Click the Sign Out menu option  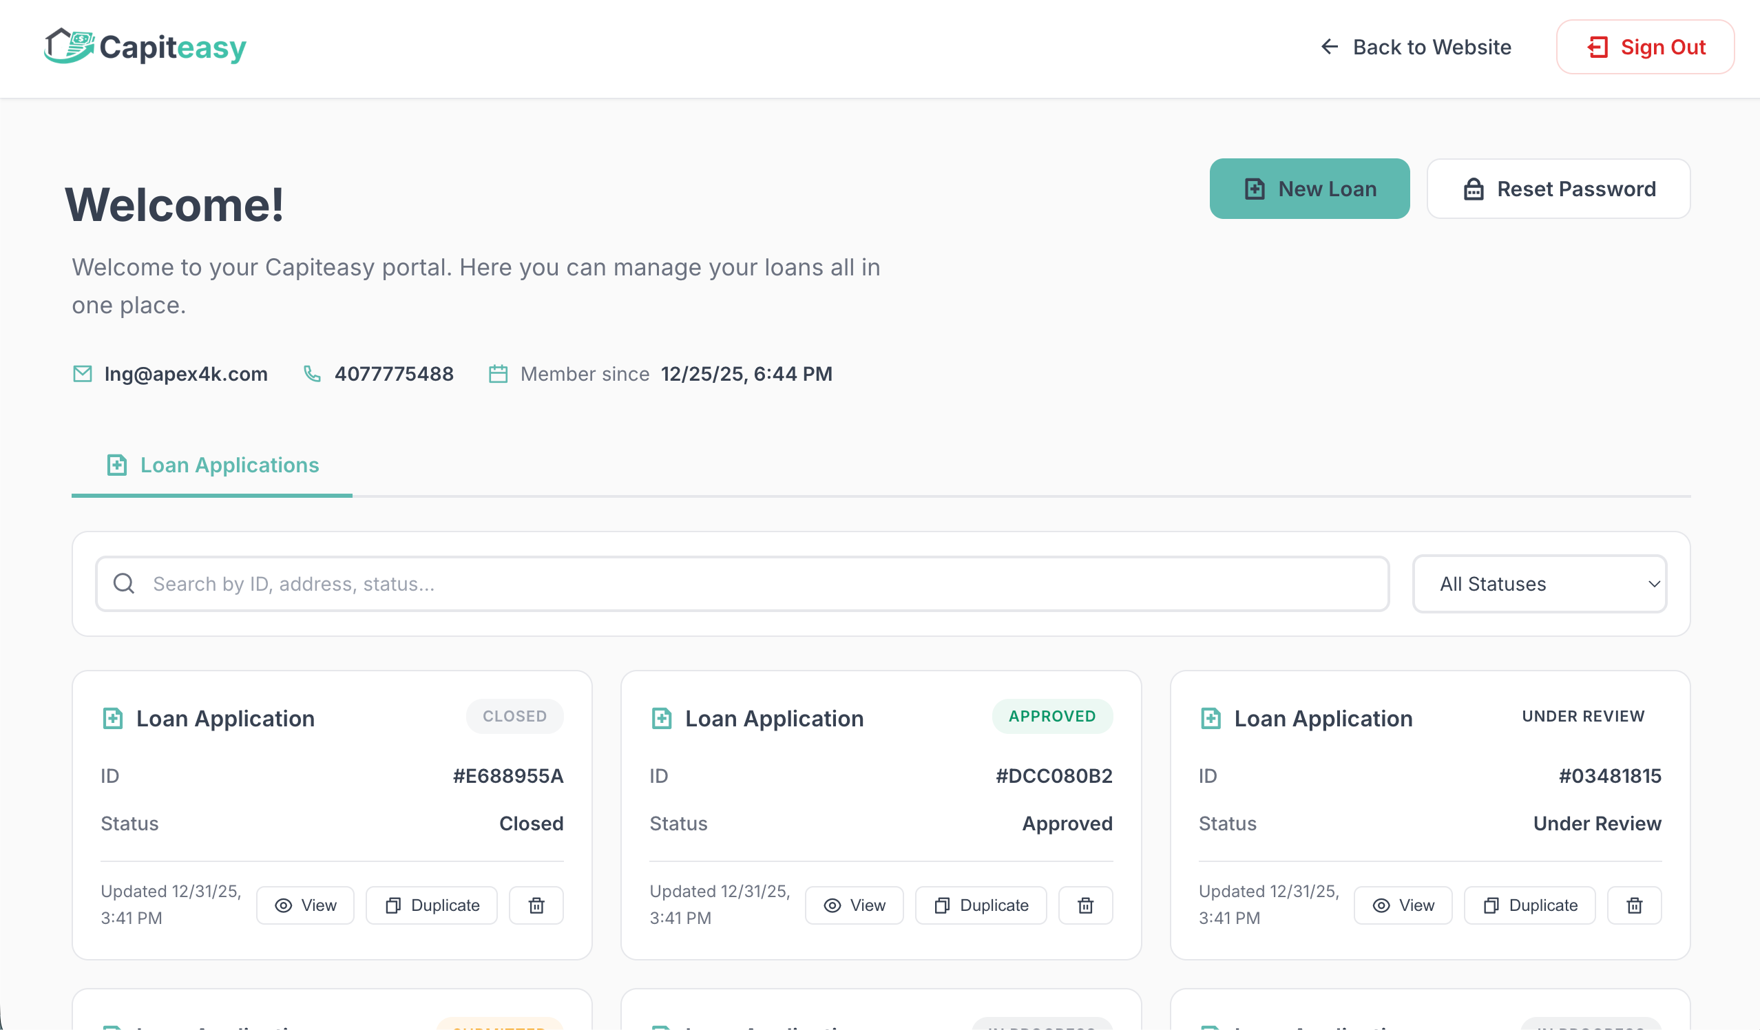pos(1645,47)
